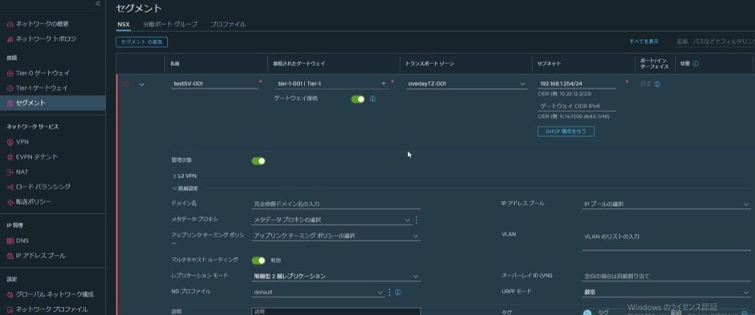
Task: Click the EVPN テナント sidebar icon
Action: (x=10, y=157)
